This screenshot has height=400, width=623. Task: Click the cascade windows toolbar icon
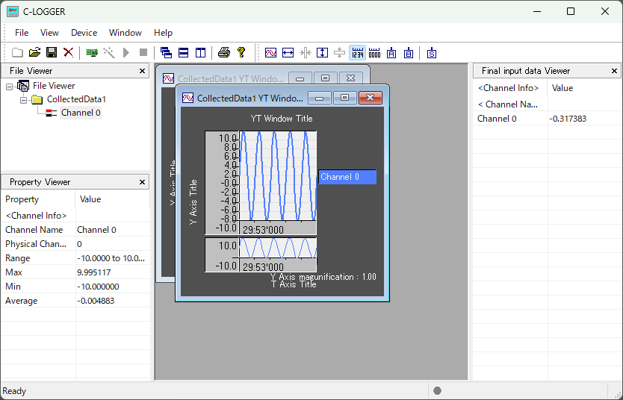click(166, 52)
